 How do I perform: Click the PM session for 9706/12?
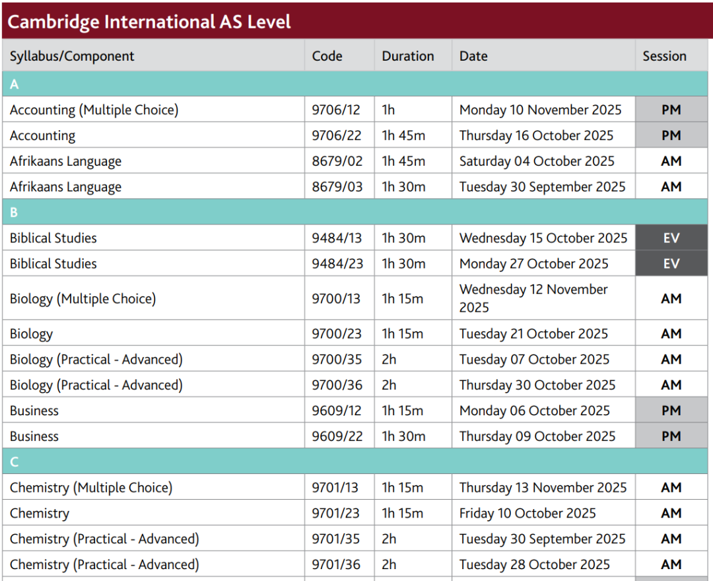click(671, 110)
